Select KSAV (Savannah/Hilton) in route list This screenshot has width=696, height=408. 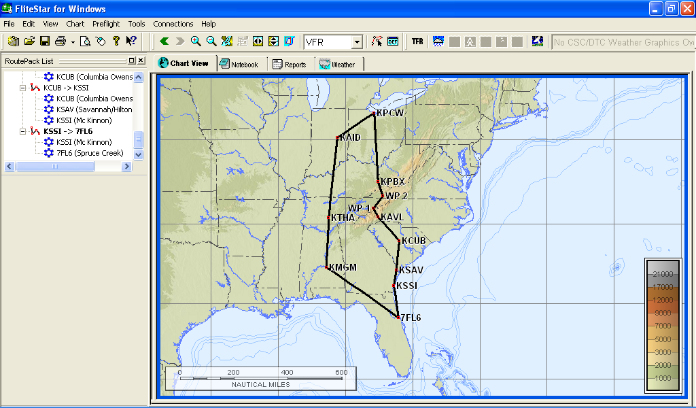[x=94, y=109]
